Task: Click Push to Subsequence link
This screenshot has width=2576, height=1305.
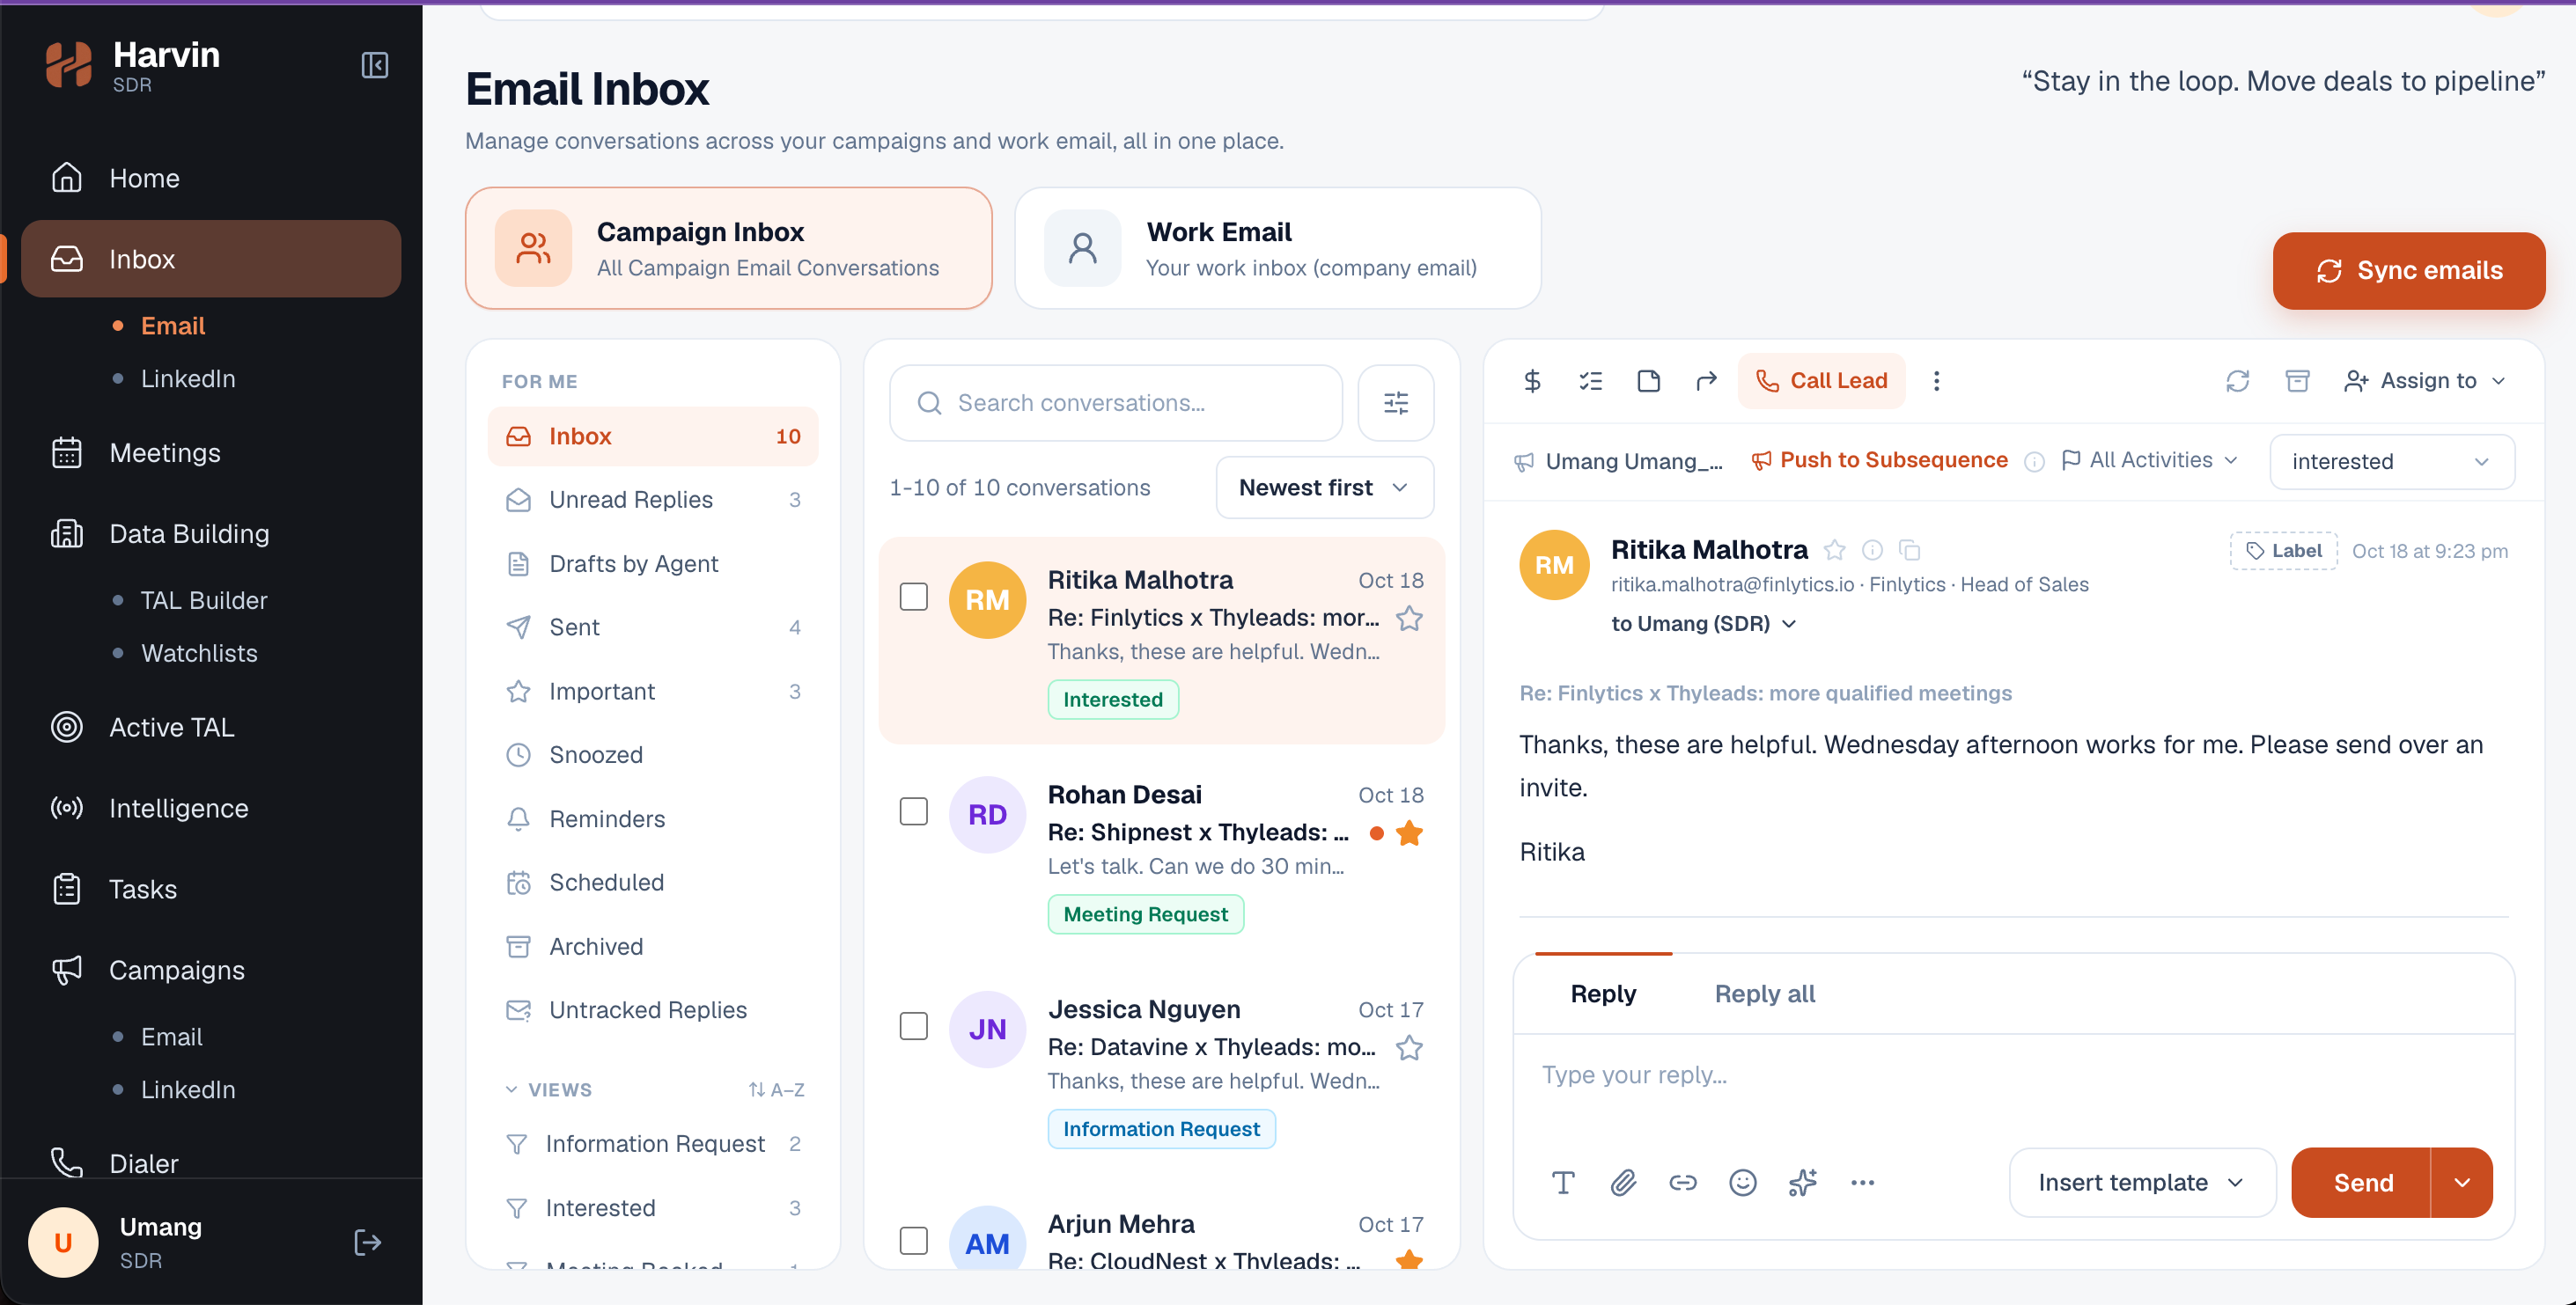Action: 1880,459
